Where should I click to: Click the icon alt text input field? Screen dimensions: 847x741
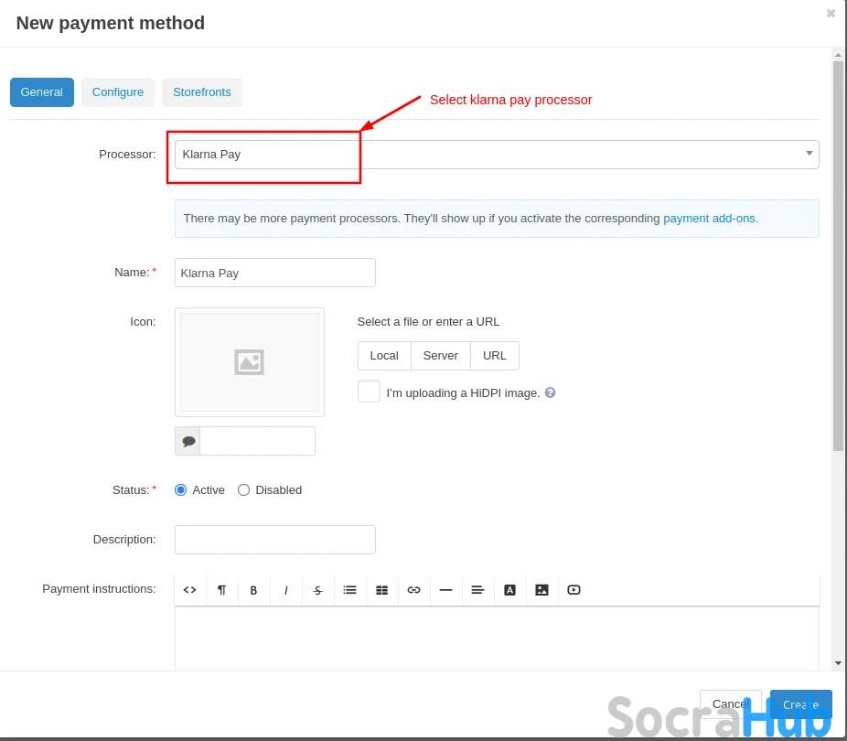258,441
